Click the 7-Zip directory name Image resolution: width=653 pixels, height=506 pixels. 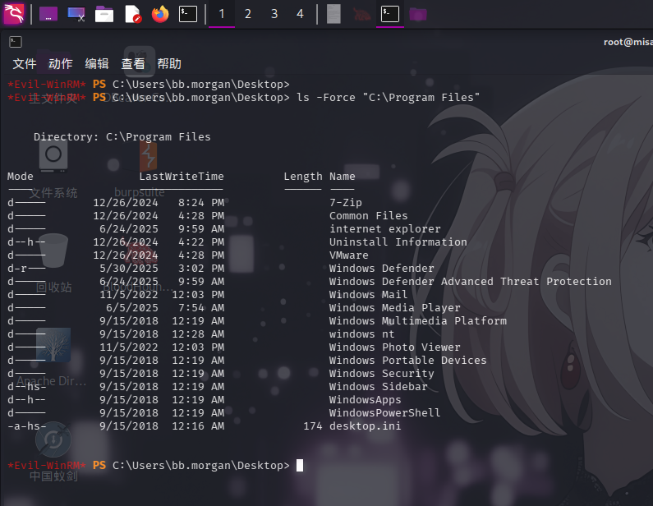point(345,202)
